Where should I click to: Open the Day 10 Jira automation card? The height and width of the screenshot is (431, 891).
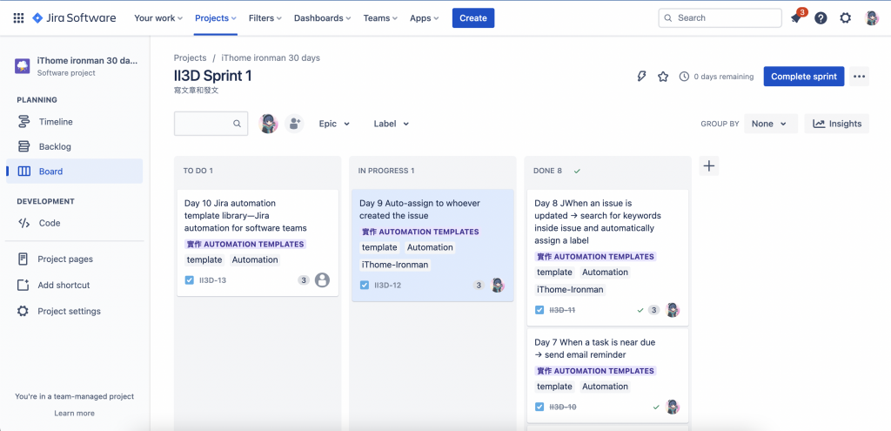click(258, 243)
